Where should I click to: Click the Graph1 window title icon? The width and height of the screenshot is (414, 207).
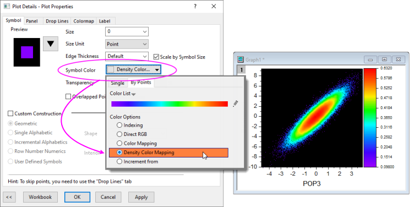pyautogui.click(x=240, y=59)
